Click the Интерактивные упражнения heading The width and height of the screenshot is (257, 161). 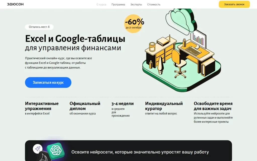pyautogui.click(x=42, y=106)
